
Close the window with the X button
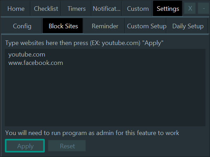tap(190, 8)
